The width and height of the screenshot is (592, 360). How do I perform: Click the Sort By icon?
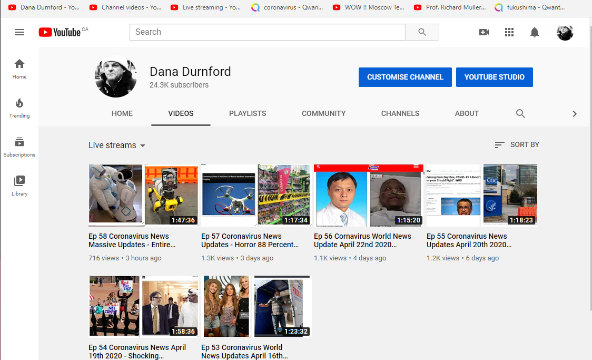(499, 144)
